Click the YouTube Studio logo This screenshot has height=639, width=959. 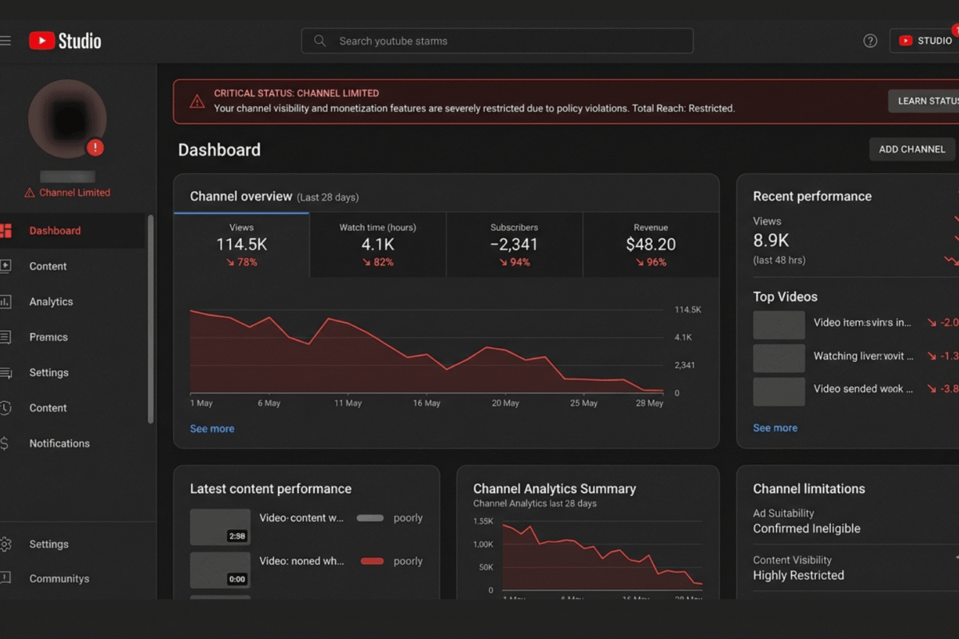point(66,41)
